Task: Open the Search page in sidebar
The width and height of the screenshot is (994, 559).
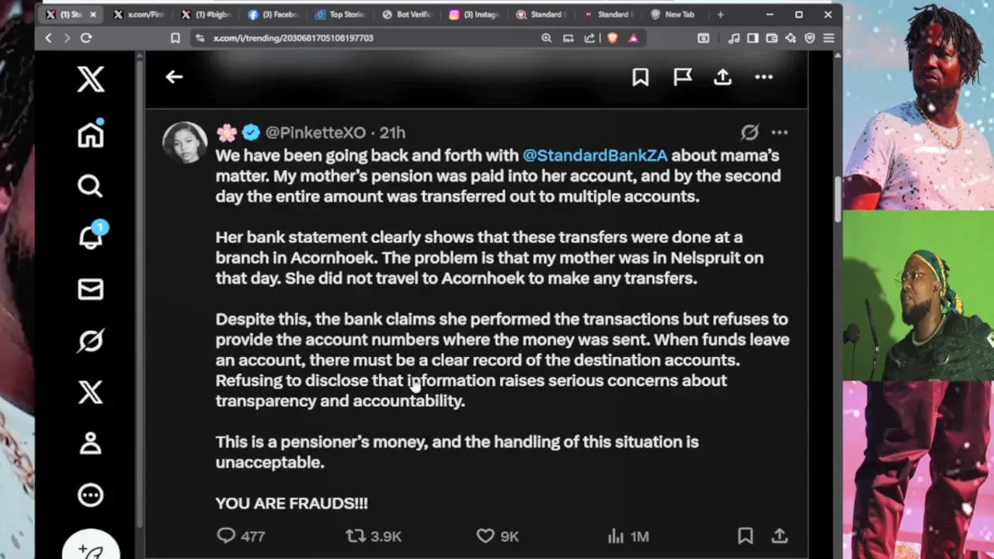Action: [90, 186]
